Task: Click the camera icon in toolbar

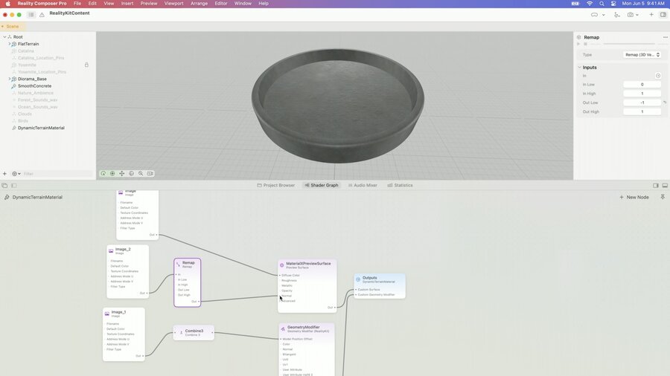Action: [631, 15]
